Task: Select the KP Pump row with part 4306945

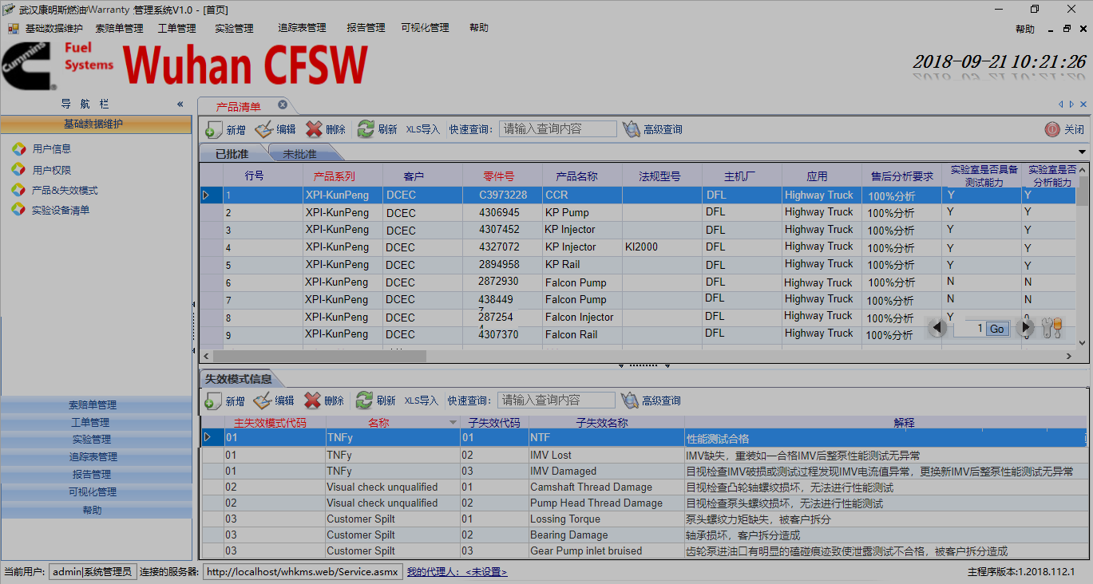Action: click(639, 213)
